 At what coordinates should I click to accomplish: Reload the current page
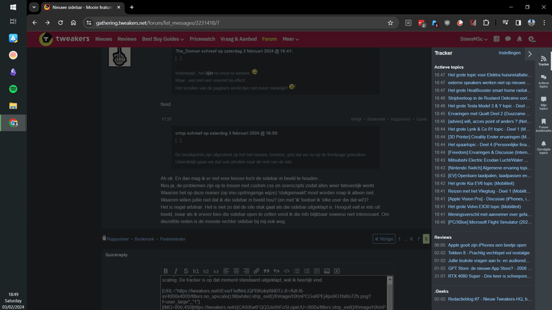point(60,23)
